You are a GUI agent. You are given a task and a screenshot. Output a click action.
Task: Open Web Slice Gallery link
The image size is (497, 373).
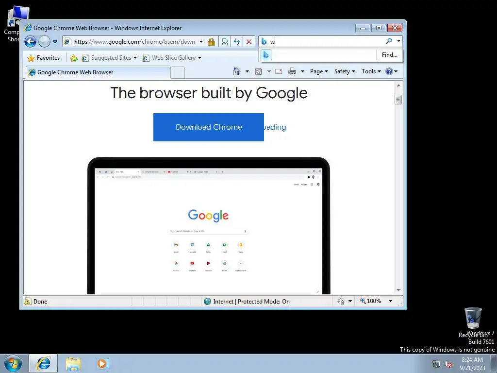pyautogui.click(x=169, y=58)
